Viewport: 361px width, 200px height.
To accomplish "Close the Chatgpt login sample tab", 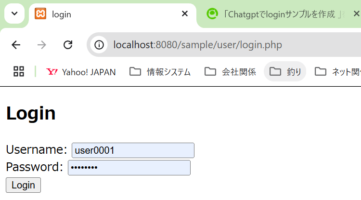I will tap(356, 14).
